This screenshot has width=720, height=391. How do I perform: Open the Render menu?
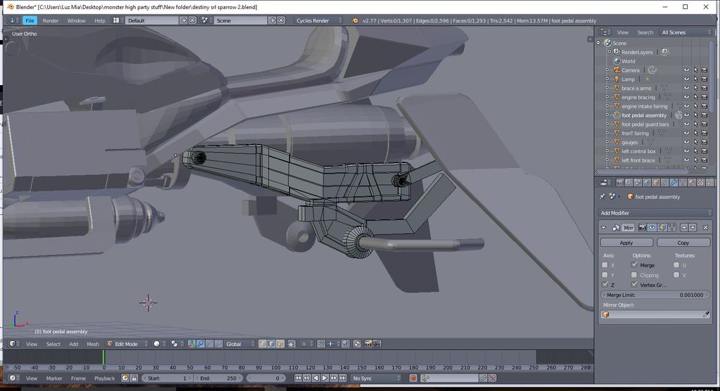point(51,20)
